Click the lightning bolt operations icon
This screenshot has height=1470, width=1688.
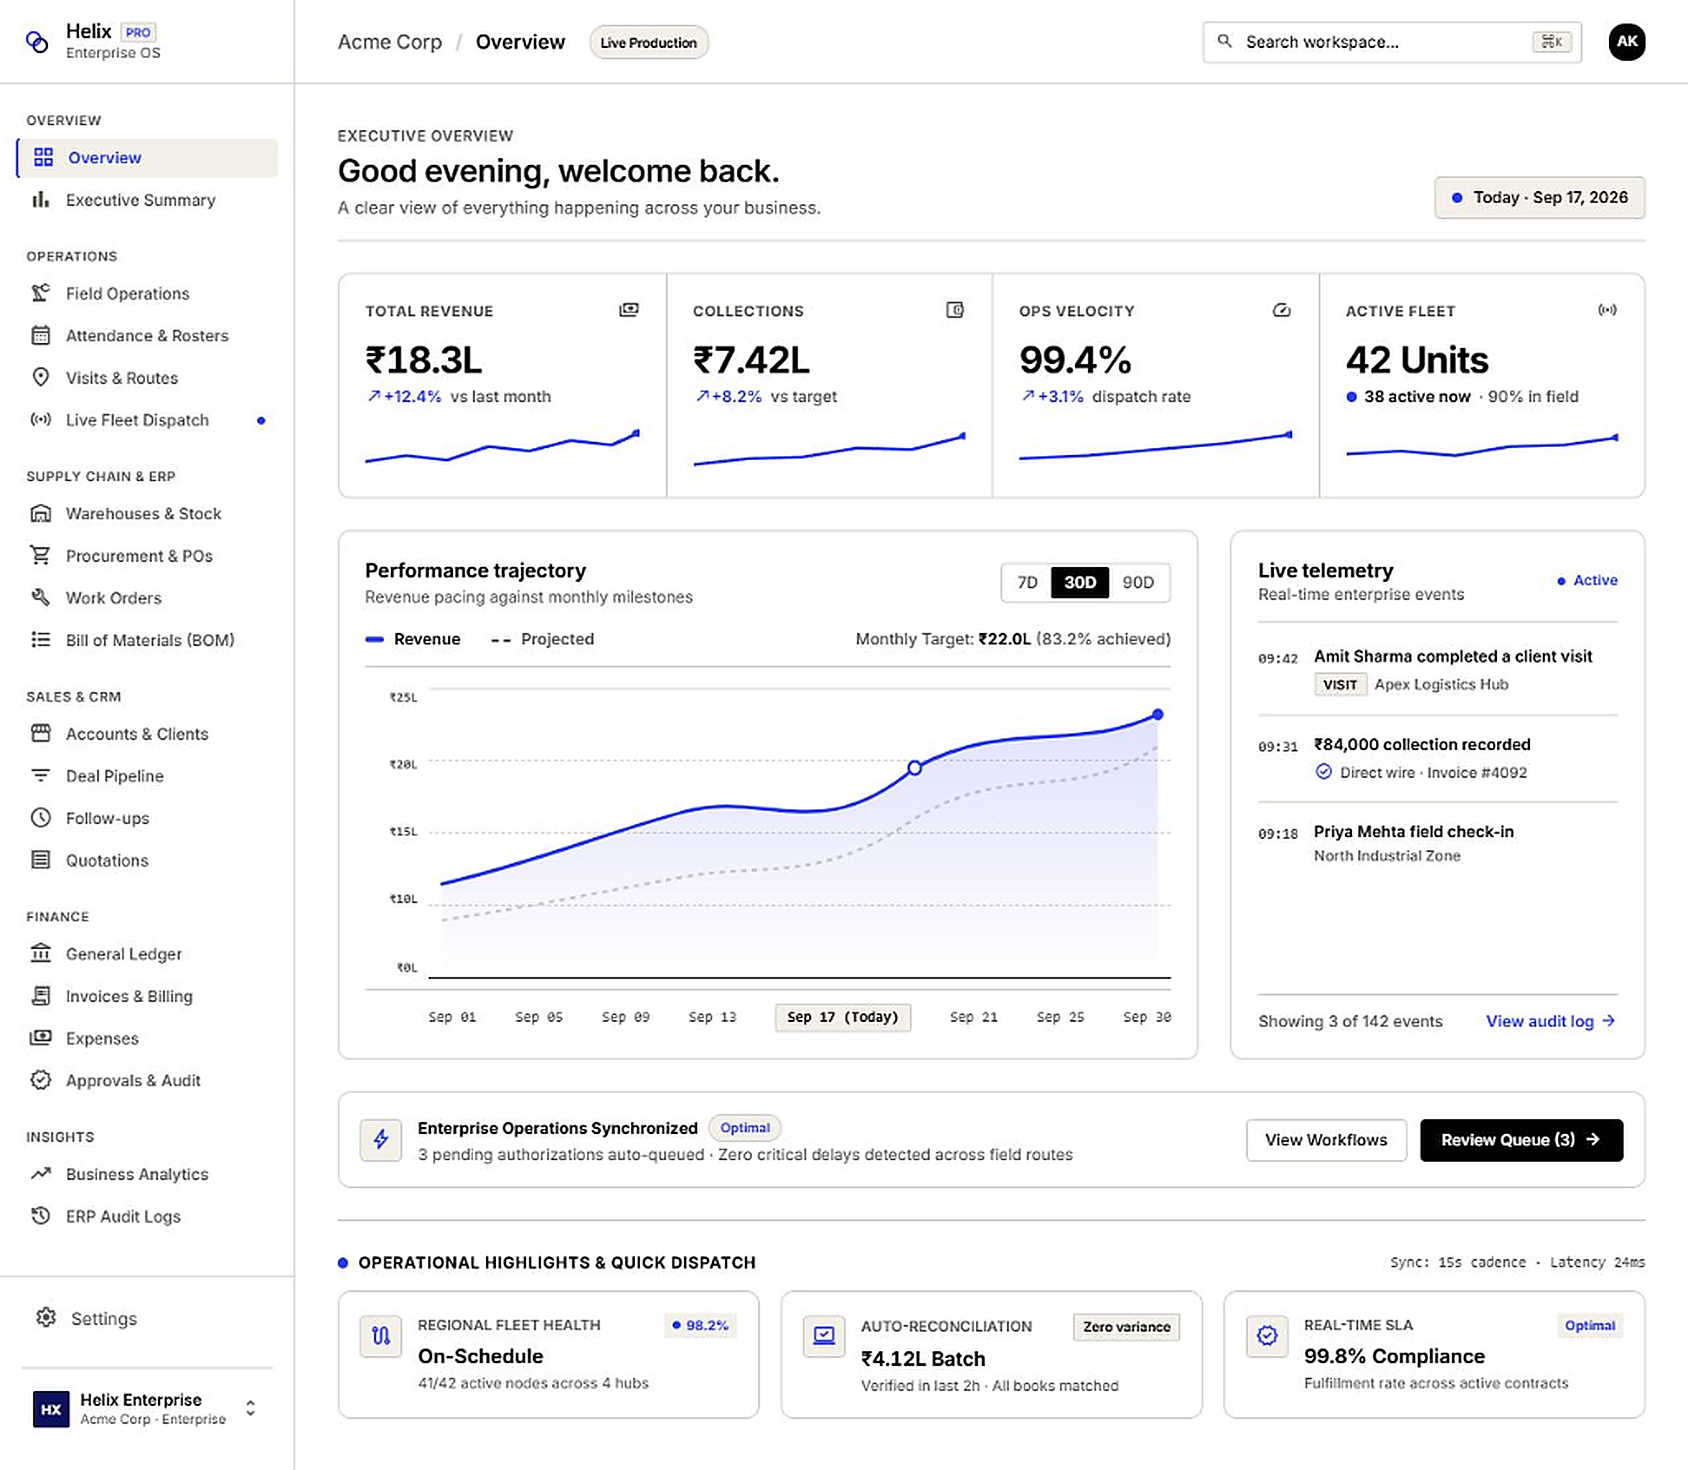click(381, 1139)
